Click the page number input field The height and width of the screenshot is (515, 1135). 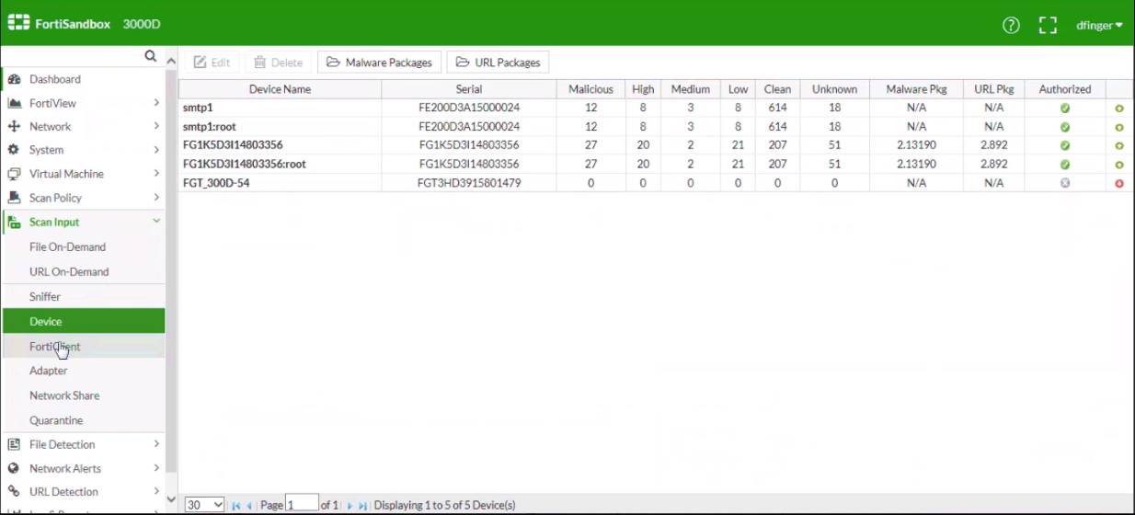coord(302,504)
